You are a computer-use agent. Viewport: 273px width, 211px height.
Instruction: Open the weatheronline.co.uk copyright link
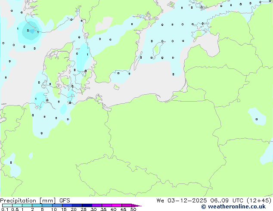coord(233,207)
